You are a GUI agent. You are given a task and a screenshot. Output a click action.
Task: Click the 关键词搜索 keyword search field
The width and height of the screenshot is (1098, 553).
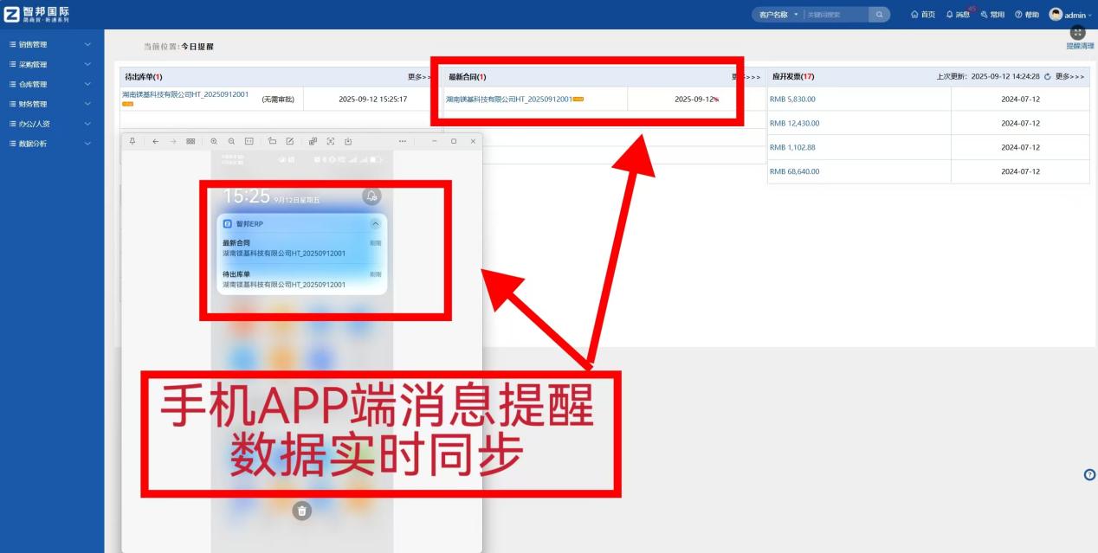(x=831, y=13)
